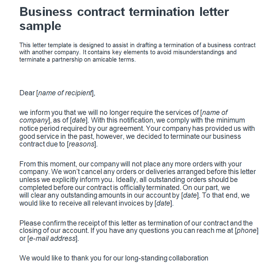
Task: Click the word "Dear" in the salutation
Action: coord(27,93)
